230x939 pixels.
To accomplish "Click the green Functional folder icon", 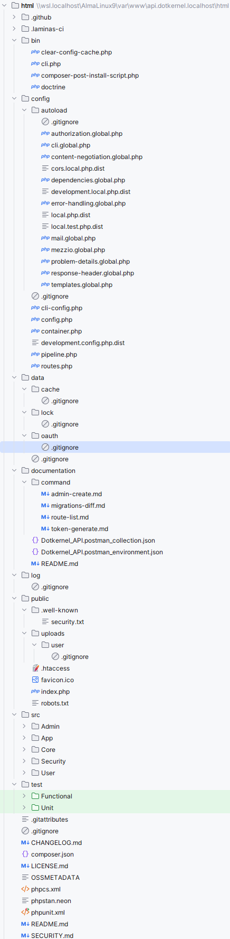I will 35,796.
